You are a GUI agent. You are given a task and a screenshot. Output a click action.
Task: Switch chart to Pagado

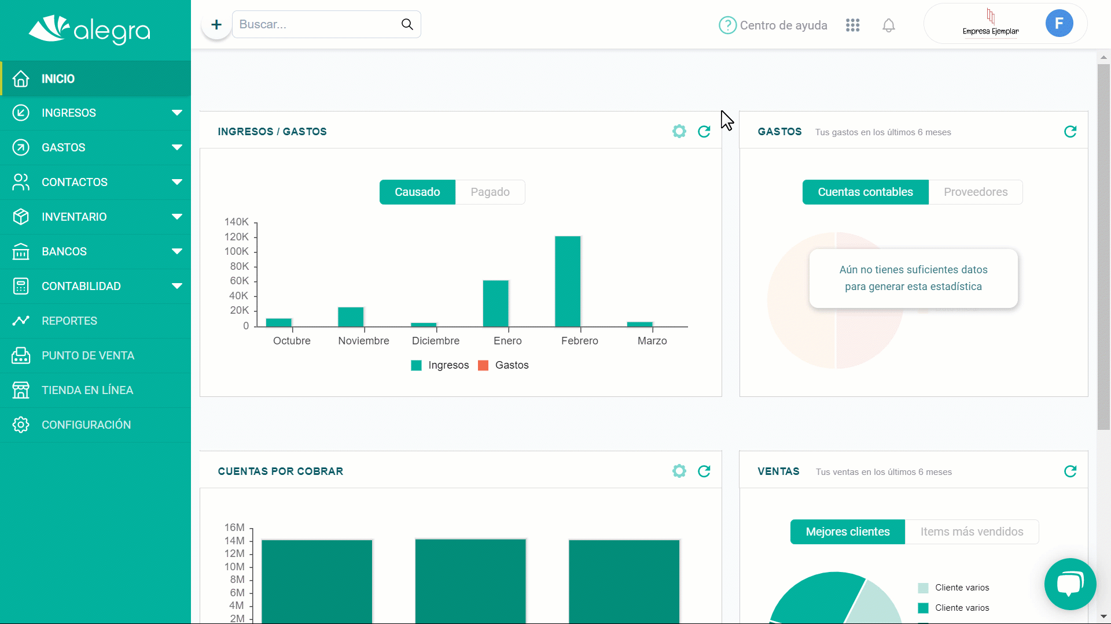tap(490, 192)
